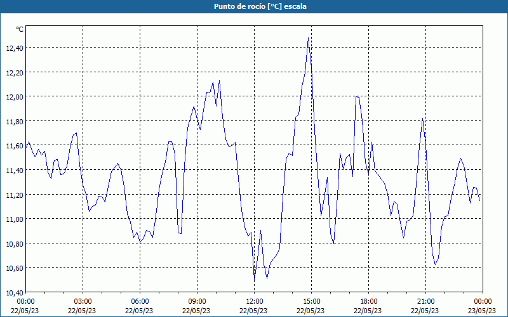This screenshot has height=317, width=508.
Task: Click the curve's highest peak near 15:00
Action: (x=308, y=38)
